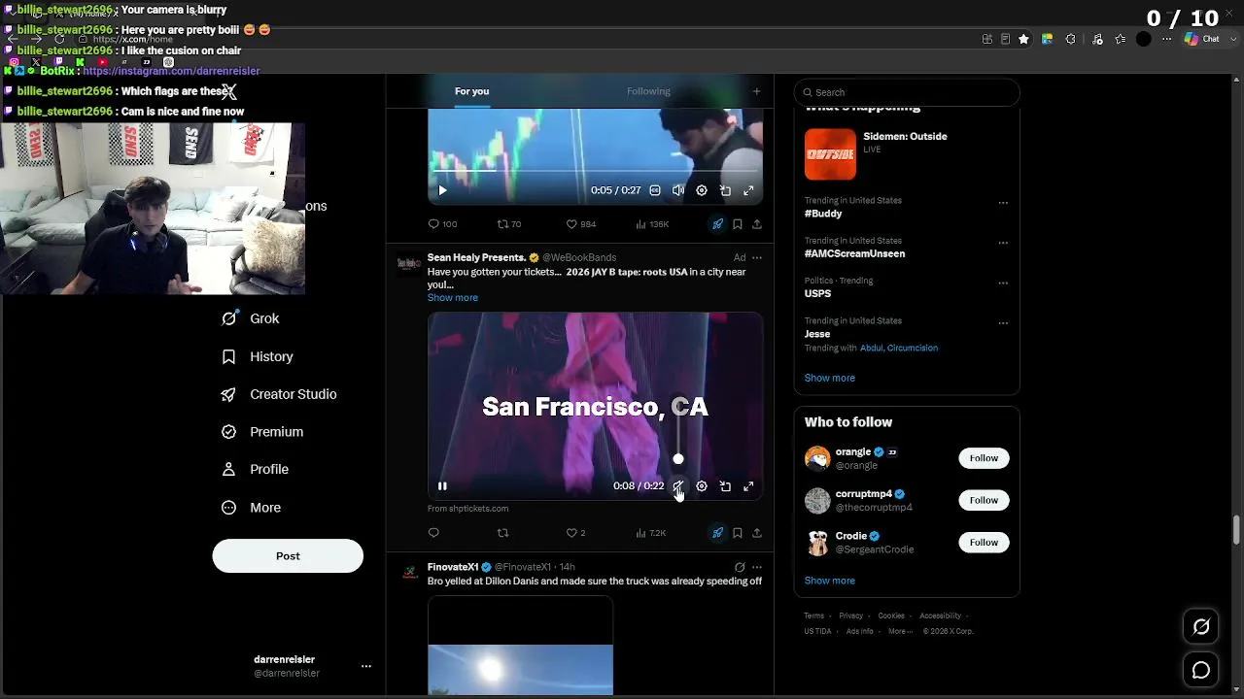Open picture-in-picture for the top video
Viewport: 1244px width, 699px height.
(x=725, y=190)
